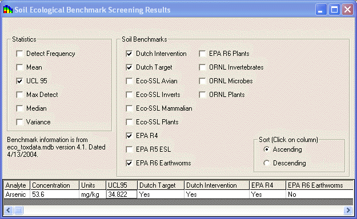Enable Max Detect statistic
The width and height of the screenshot is (357, 219).
(x=19, y=95)
